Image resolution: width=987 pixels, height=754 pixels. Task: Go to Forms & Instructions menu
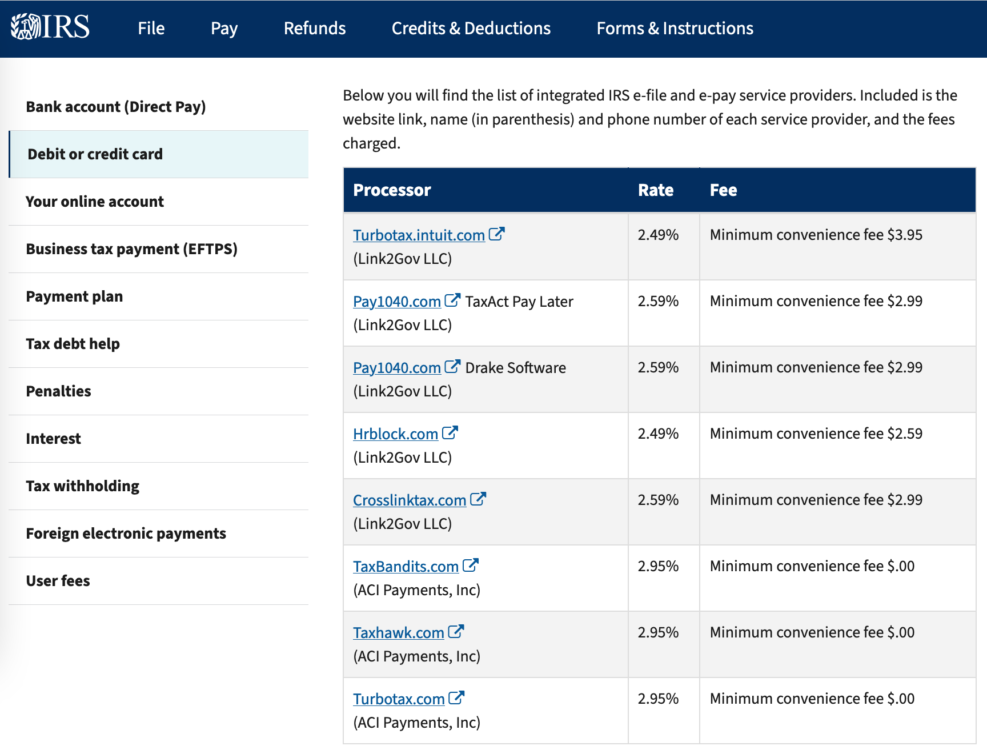coord(675,29)
